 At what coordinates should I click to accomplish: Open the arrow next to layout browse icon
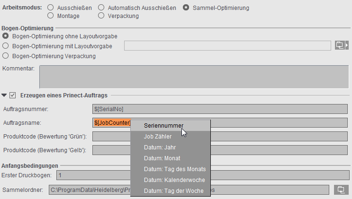347,45
